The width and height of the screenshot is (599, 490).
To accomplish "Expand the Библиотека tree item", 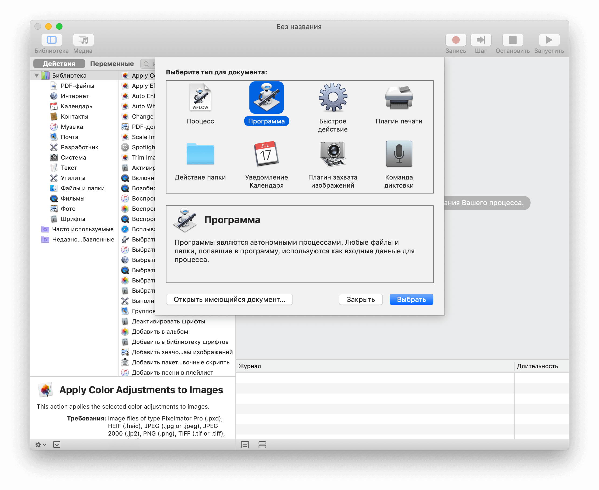I will [39, 75].
